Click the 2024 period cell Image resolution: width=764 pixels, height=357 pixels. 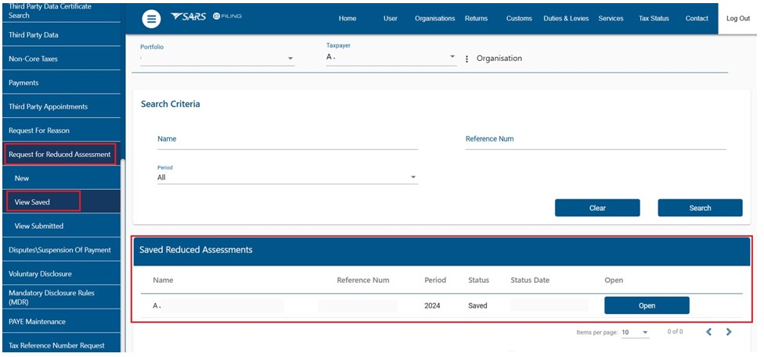(432, 306)
